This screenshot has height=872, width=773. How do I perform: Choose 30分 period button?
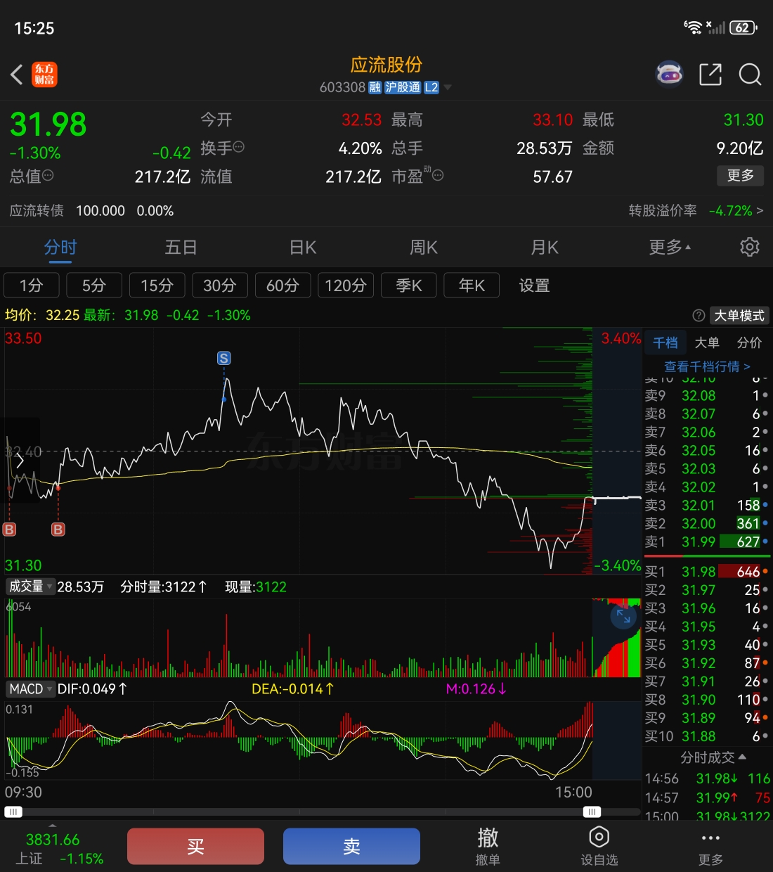(220, 286)
